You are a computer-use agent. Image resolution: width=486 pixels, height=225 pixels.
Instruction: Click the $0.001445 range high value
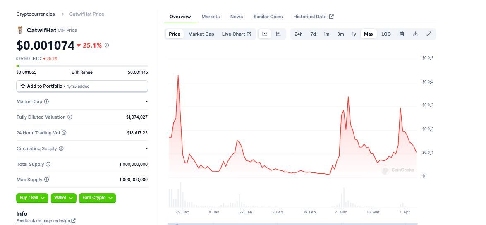coord(138,72)
